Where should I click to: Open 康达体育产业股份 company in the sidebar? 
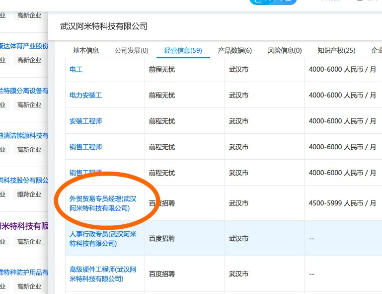(x=24, y=46)
